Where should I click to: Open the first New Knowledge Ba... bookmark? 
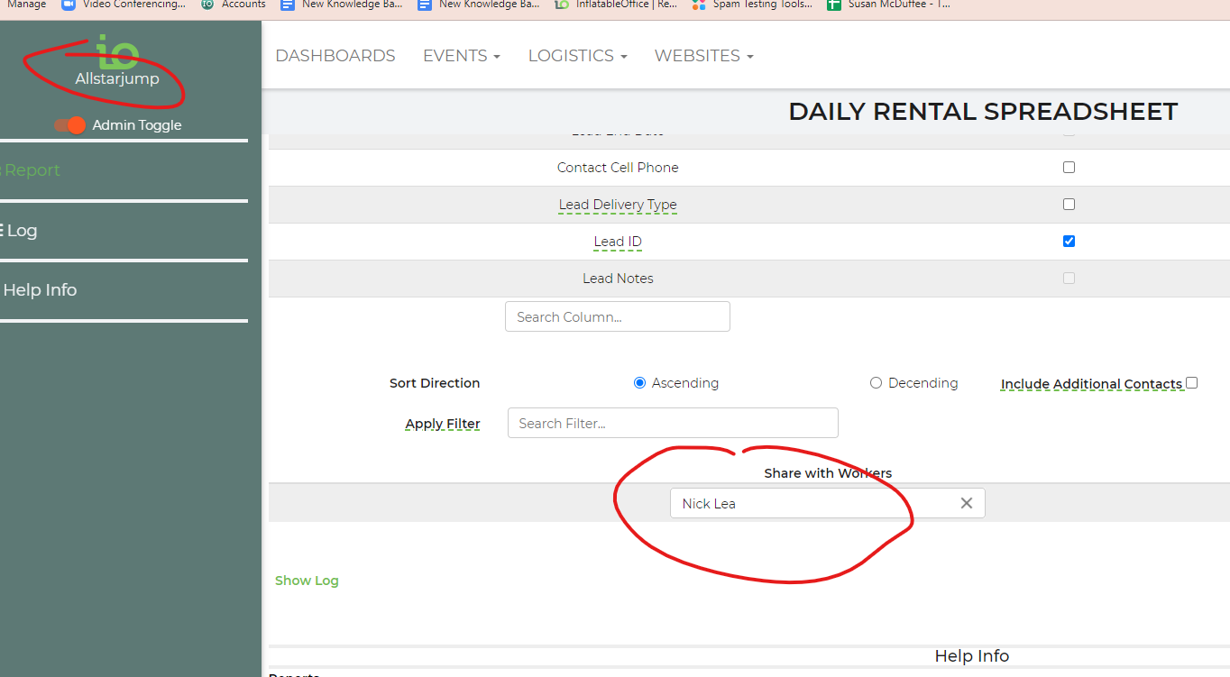(x=342, y=5)
